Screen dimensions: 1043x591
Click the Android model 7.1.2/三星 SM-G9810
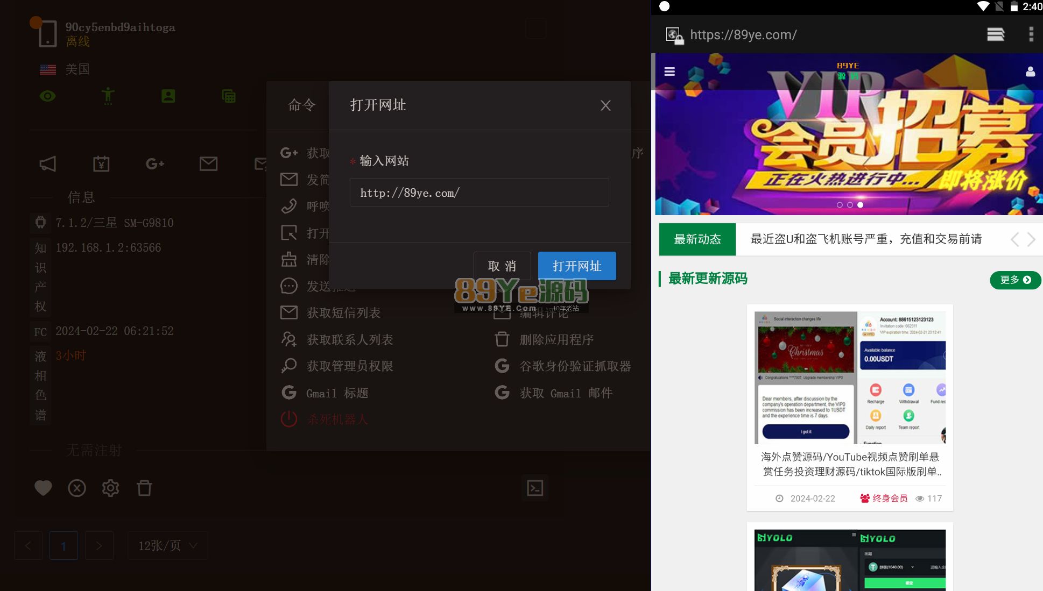pos(115,223)
